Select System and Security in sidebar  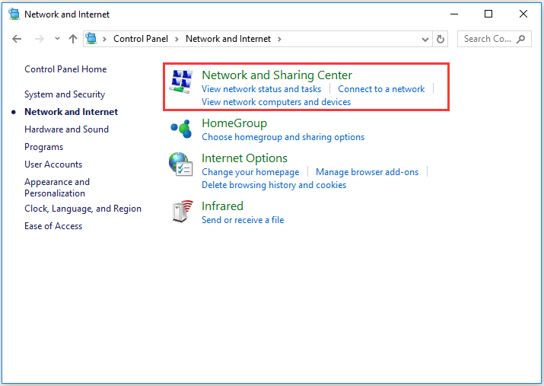65,94
